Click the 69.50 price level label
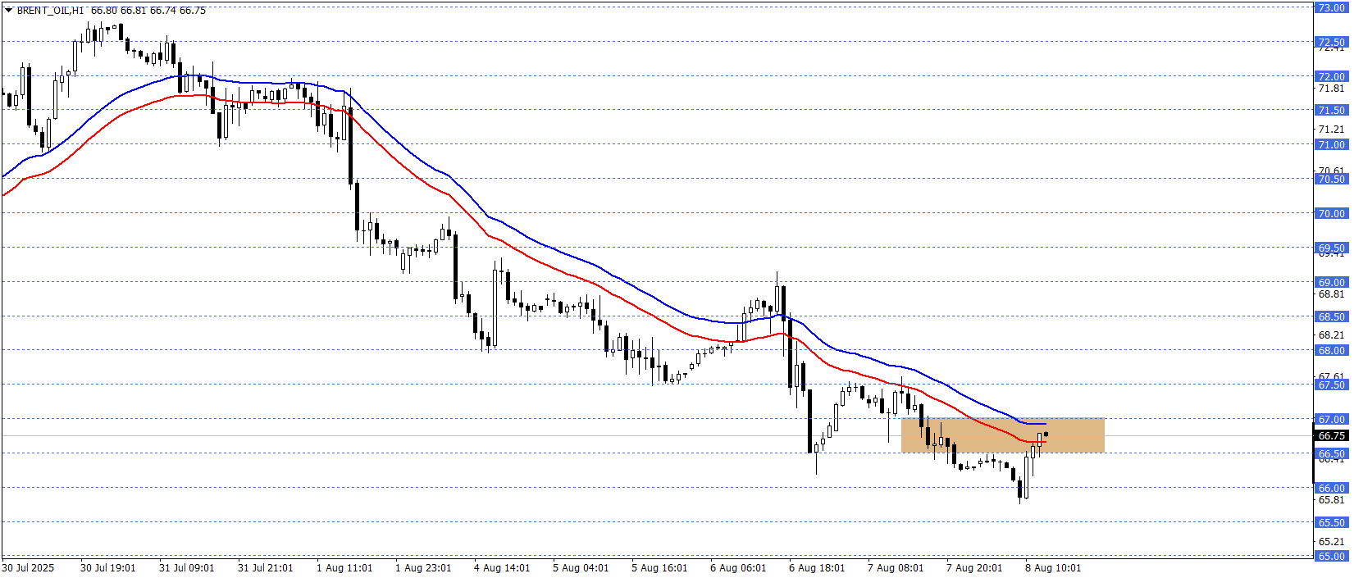This screenshot has width=1354, height=578. pos(1331,248)
